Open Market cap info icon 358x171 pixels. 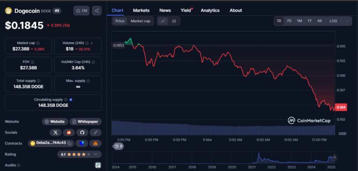coord(38,43)
